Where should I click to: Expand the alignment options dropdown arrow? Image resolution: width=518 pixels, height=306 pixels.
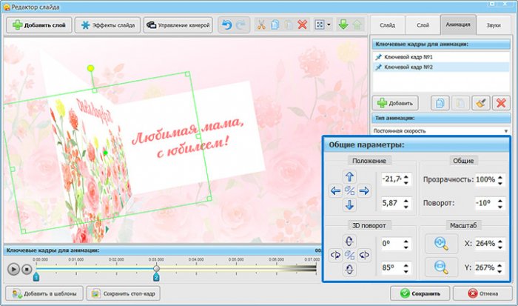[x=329, y=25]
